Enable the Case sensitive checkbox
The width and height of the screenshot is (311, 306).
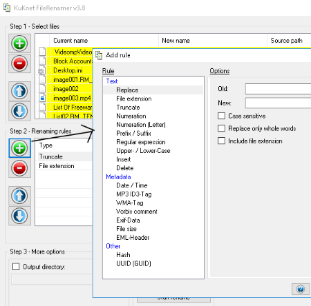[x=221, y=116]
